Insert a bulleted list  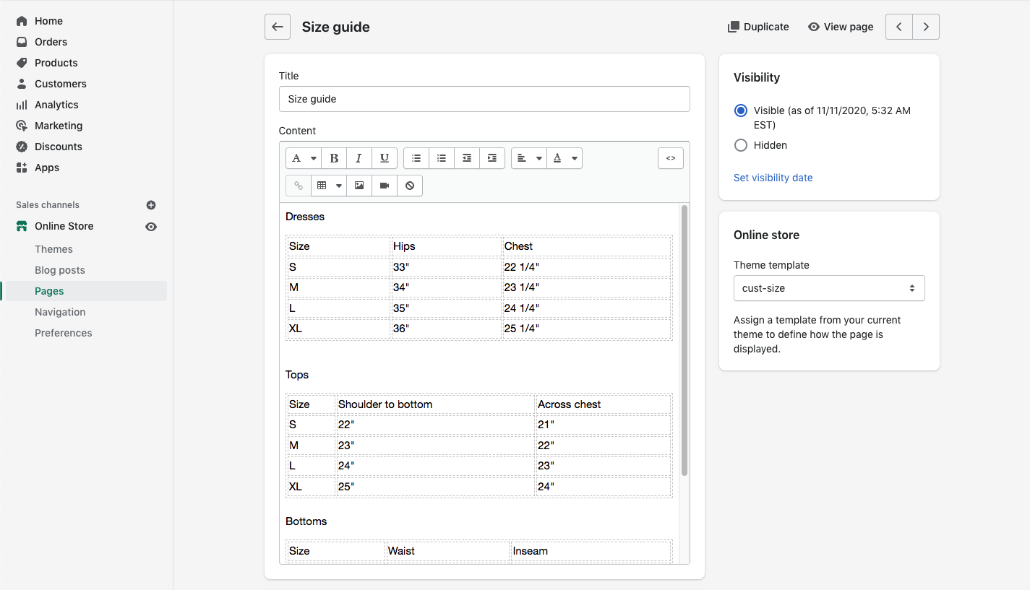point(416,158)
